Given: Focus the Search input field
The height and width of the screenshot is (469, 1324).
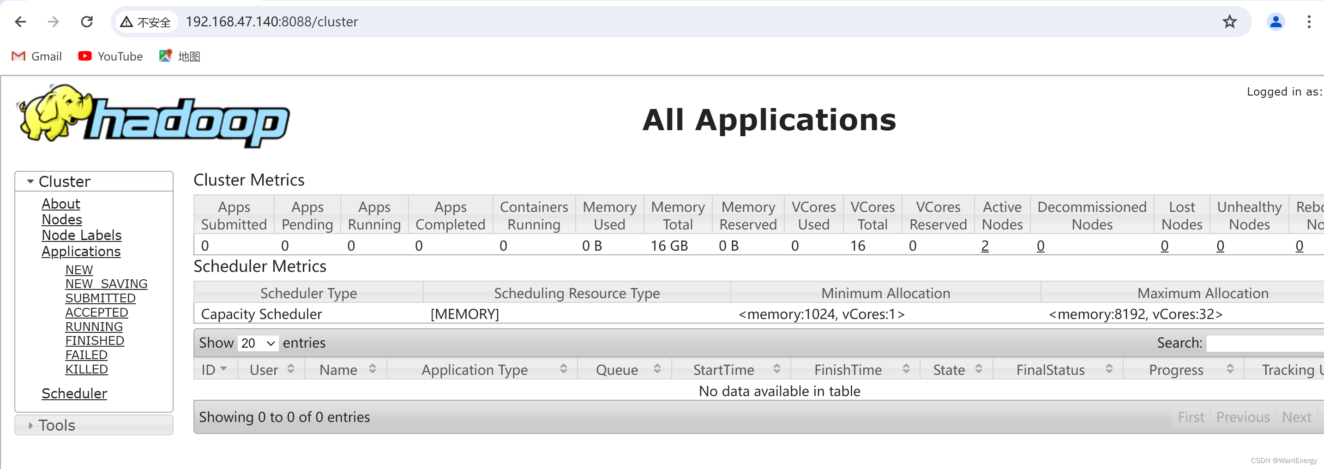Looking at the screenshot, I should pos(1265,343).
